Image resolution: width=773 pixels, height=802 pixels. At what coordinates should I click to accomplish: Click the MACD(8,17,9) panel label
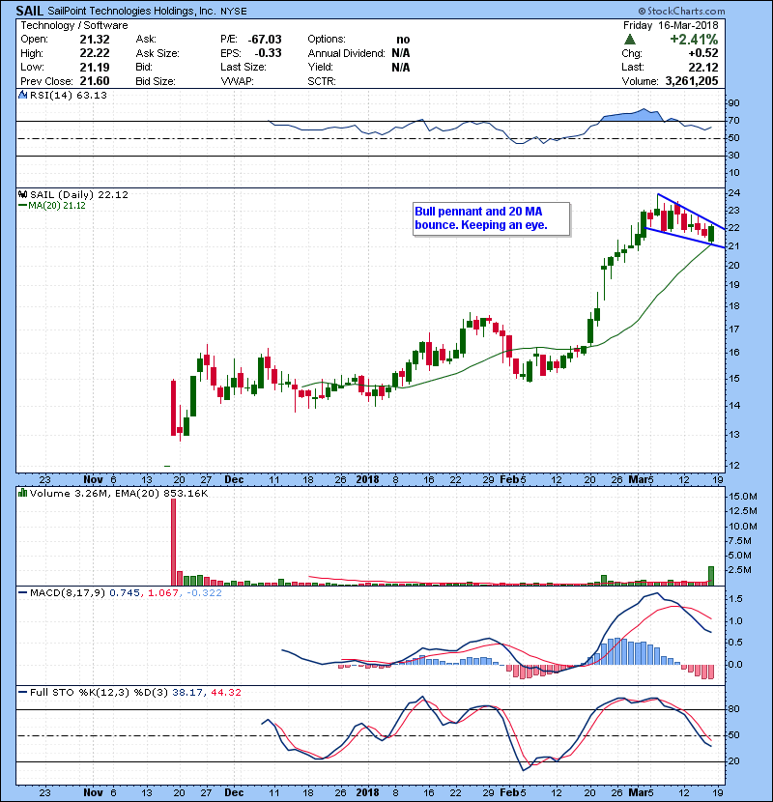pos(68,593)
